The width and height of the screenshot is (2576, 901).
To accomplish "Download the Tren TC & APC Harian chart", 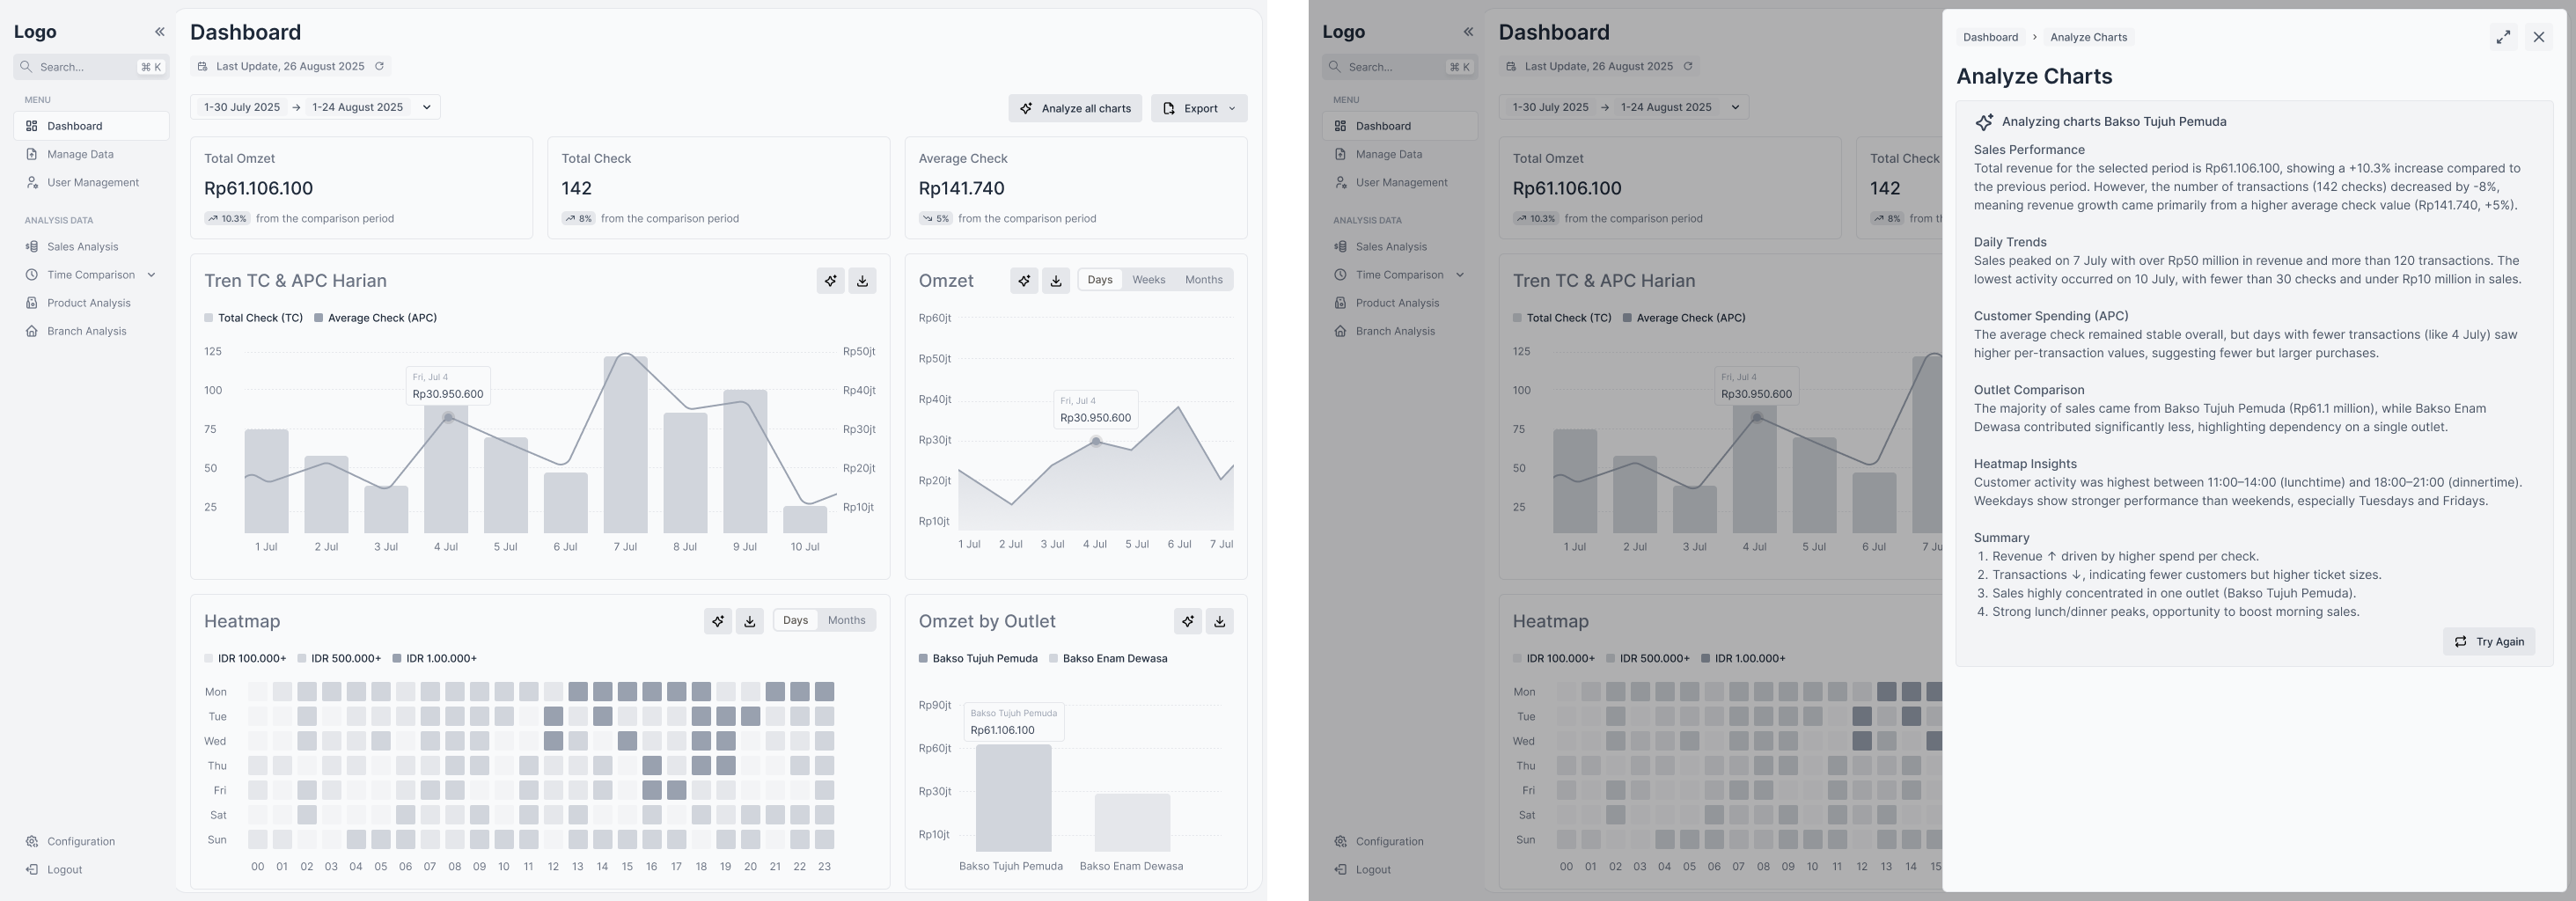I will click(x=862, y=281).
